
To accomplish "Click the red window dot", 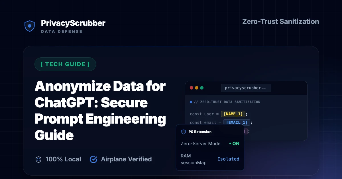I will [192, 88].
